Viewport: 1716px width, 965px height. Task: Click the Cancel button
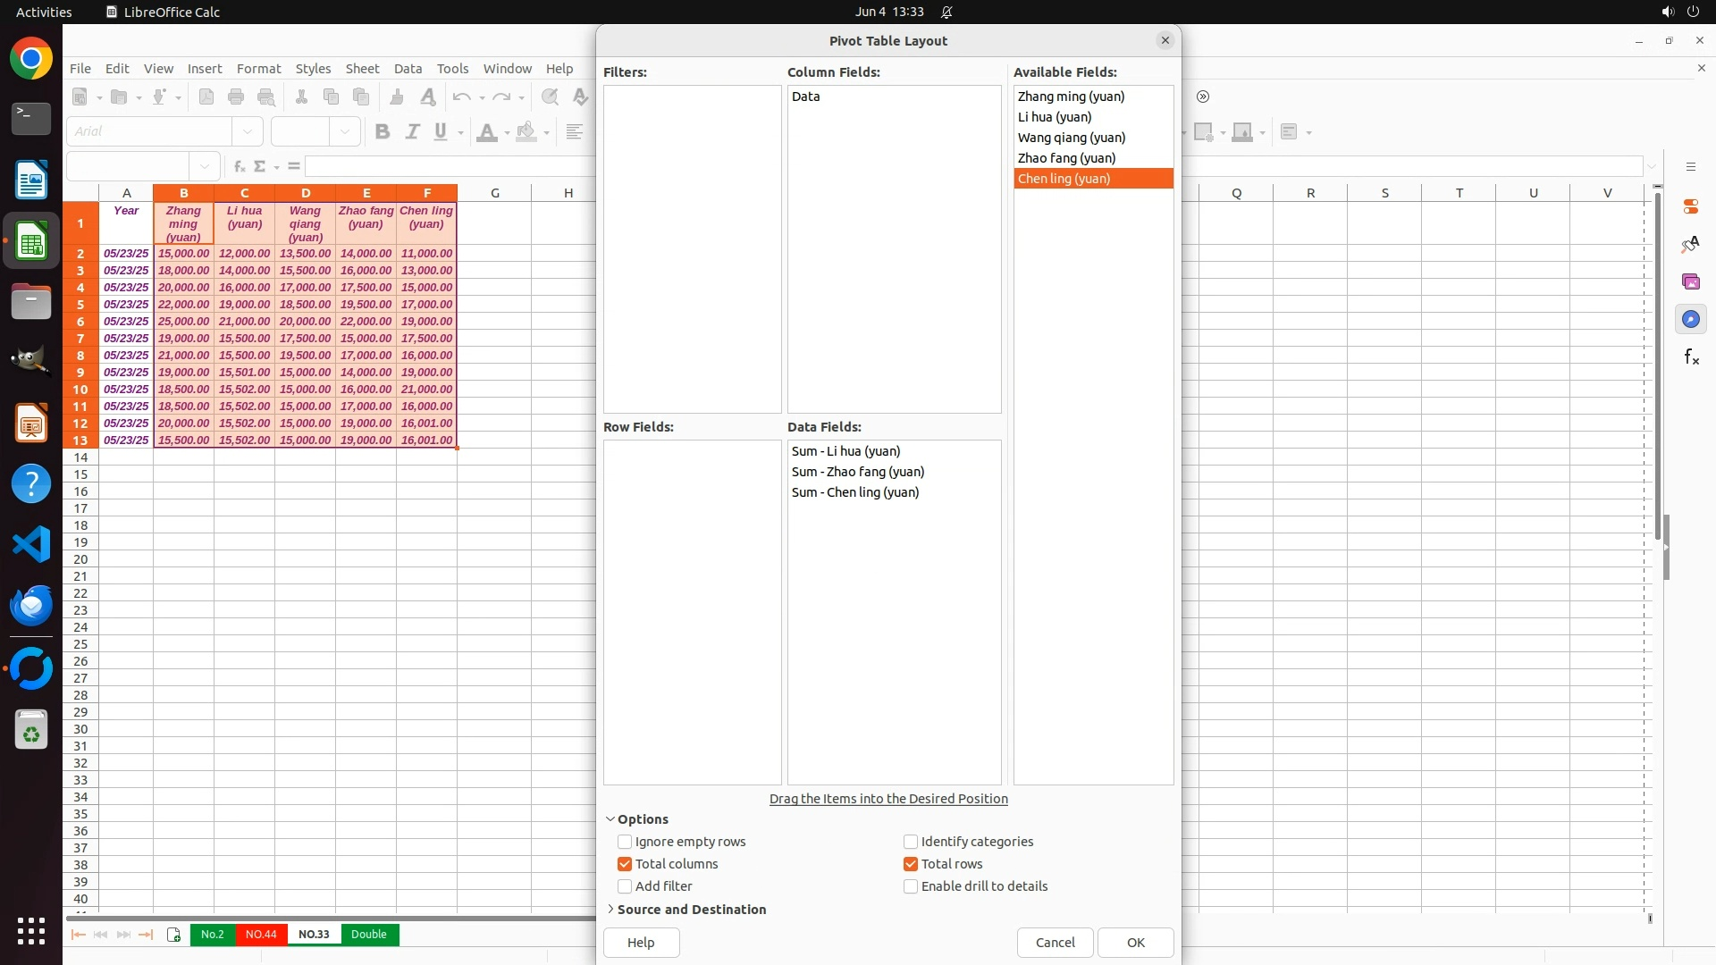click(x=1055, y=943)
